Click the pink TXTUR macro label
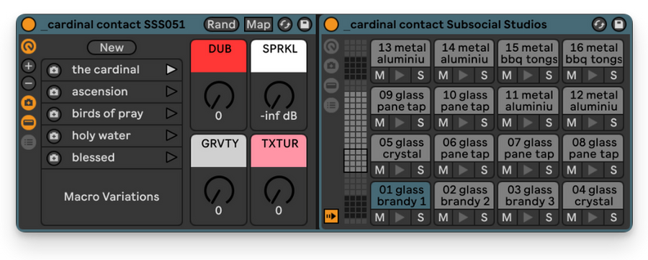 279,151
